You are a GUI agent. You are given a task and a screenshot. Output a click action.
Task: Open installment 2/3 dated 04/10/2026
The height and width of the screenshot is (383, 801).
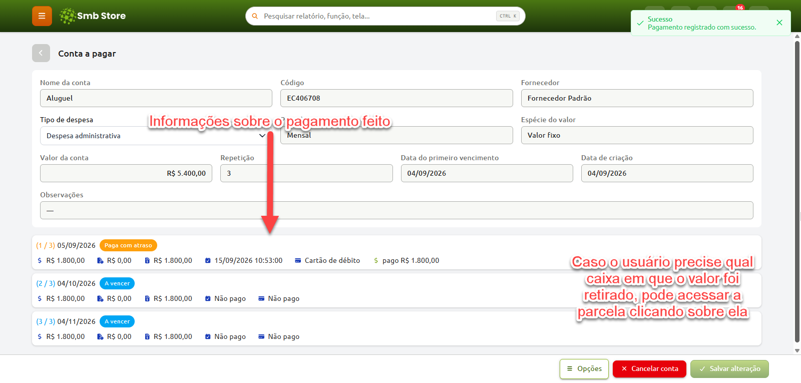pyautogui.click(x=396, y=290)
